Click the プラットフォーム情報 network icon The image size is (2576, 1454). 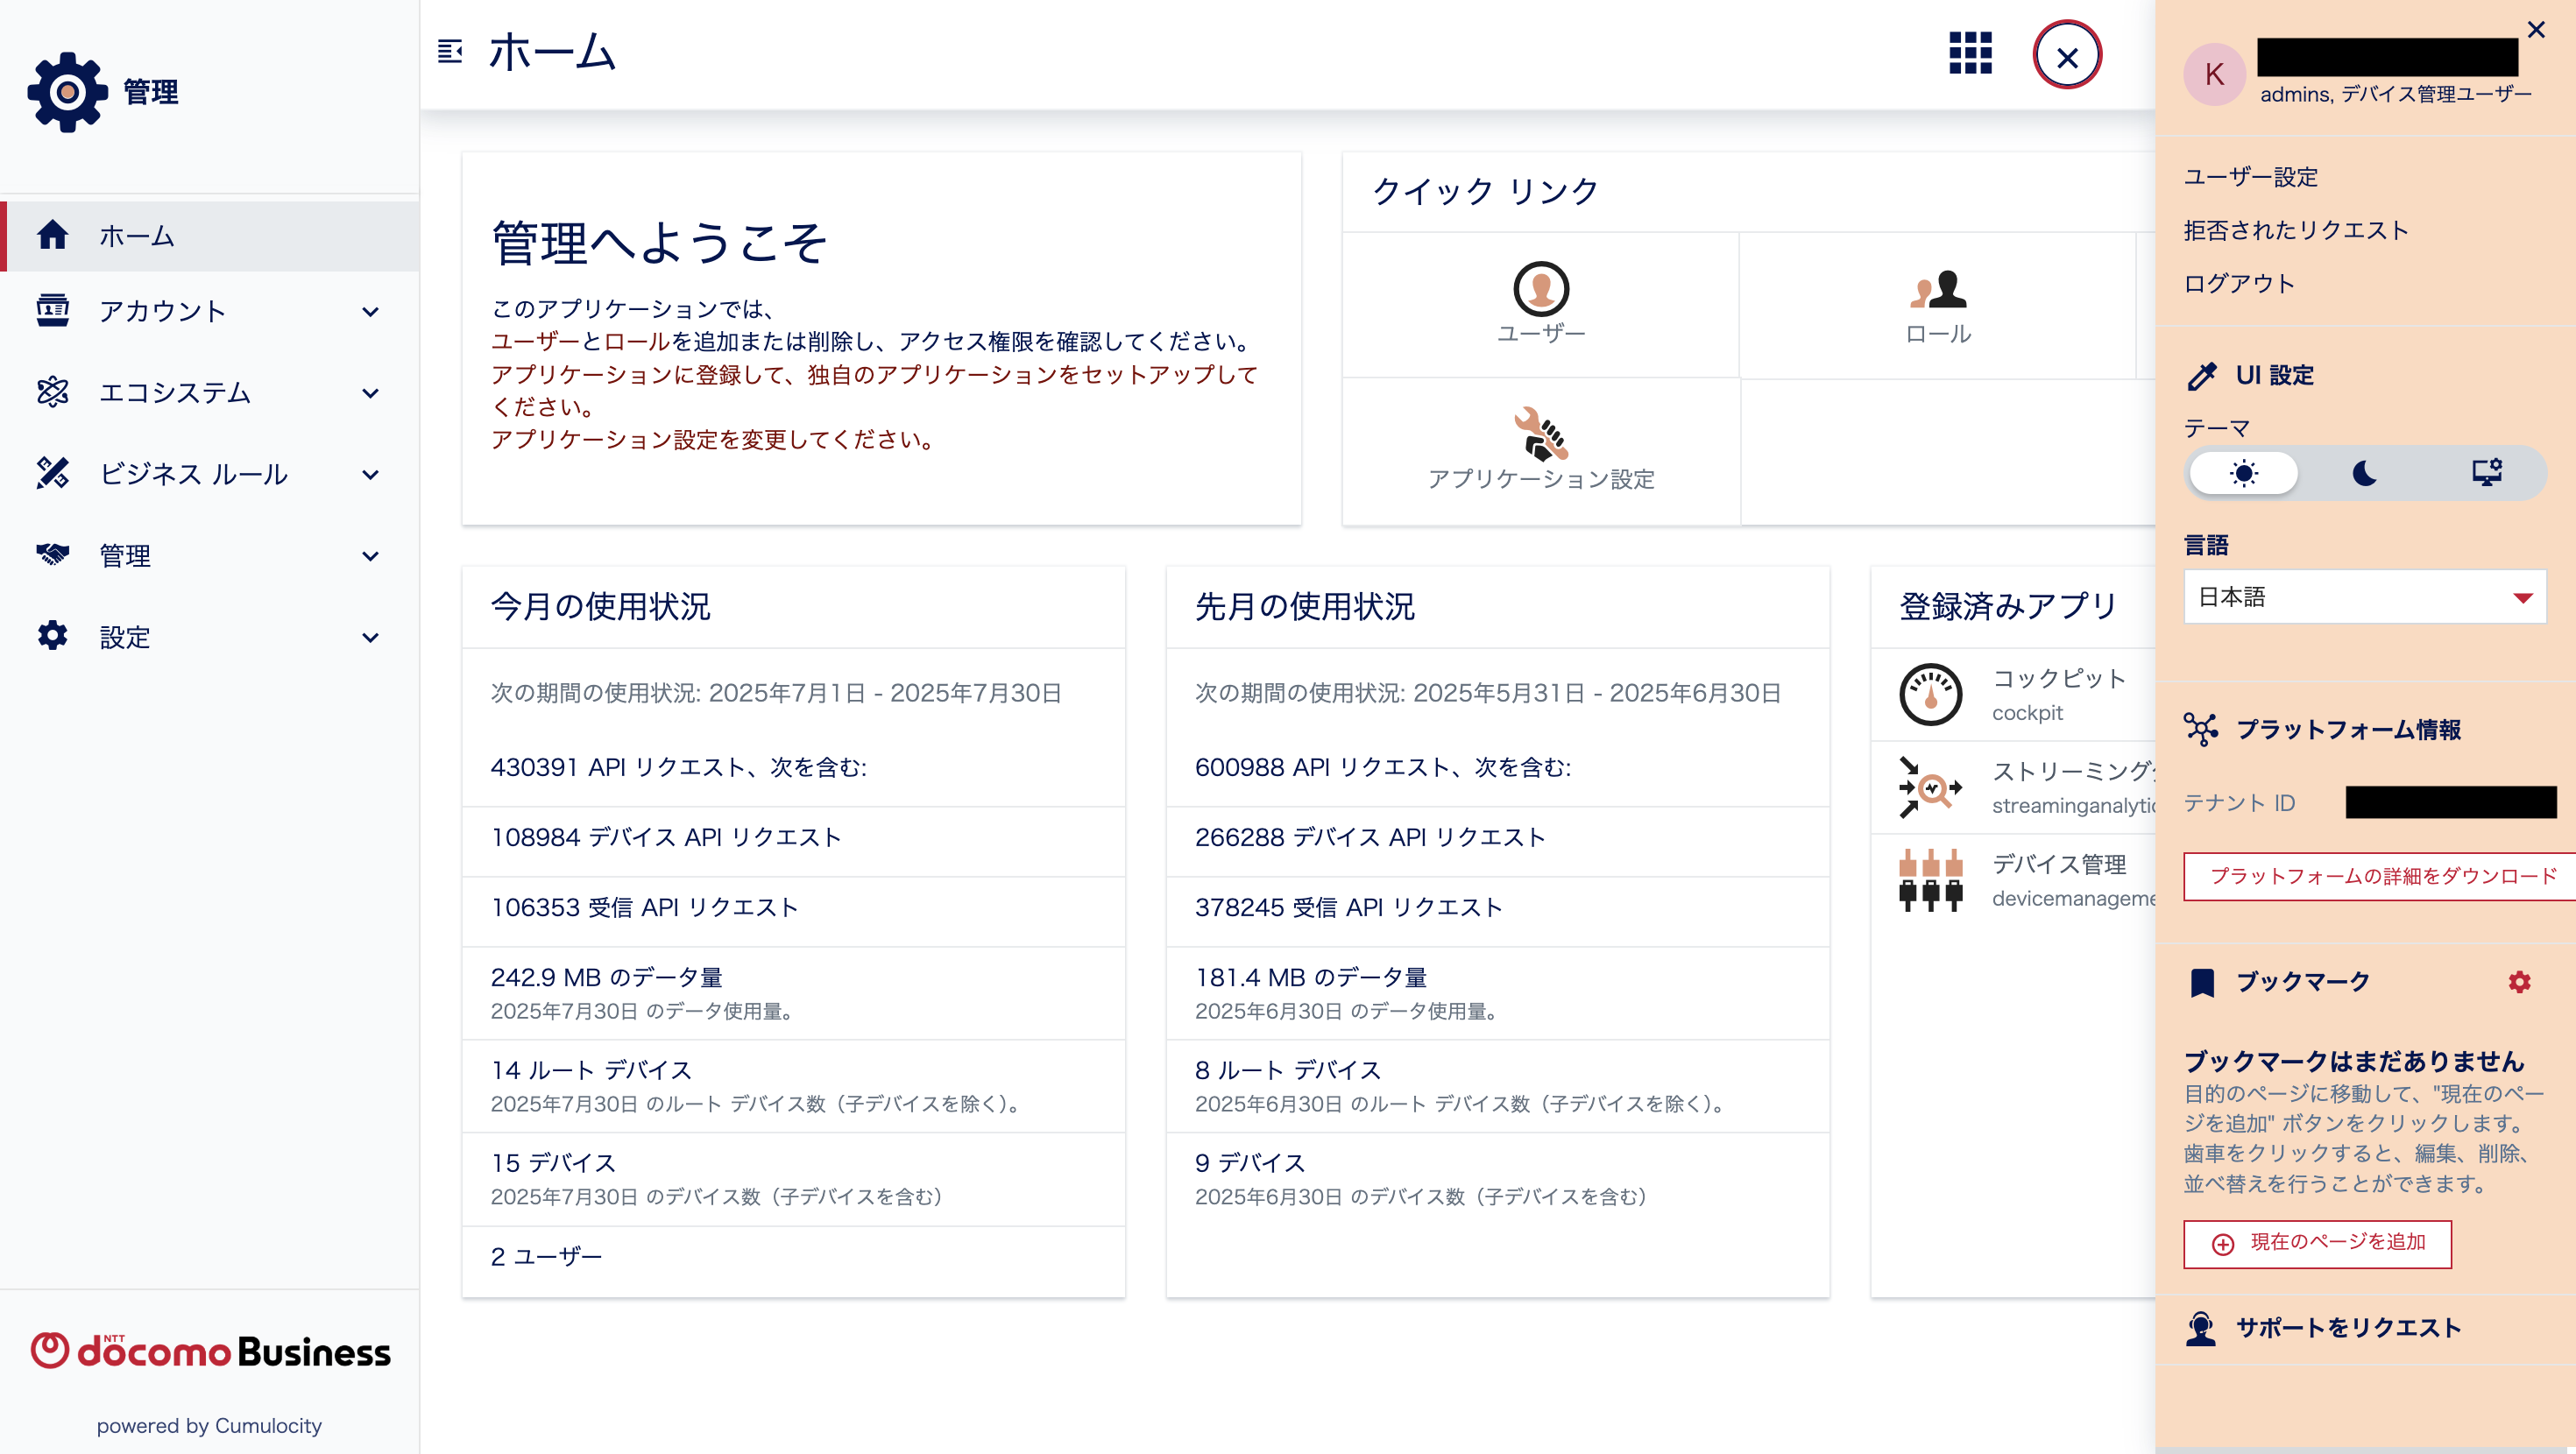point(2201,729)
